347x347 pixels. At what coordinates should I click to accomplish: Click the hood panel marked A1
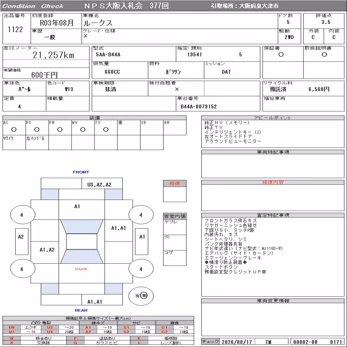point(82,210)
